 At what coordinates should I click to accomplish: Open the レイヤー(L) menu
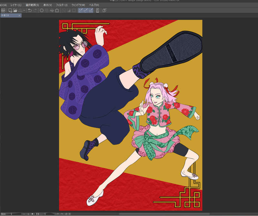pos(16,5)
